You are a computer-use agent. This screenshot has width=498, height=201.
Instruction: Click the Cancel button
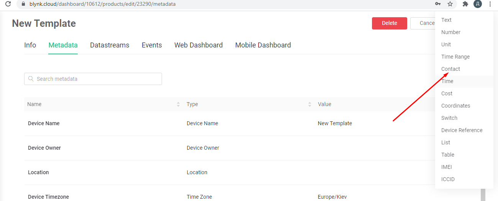423,23
